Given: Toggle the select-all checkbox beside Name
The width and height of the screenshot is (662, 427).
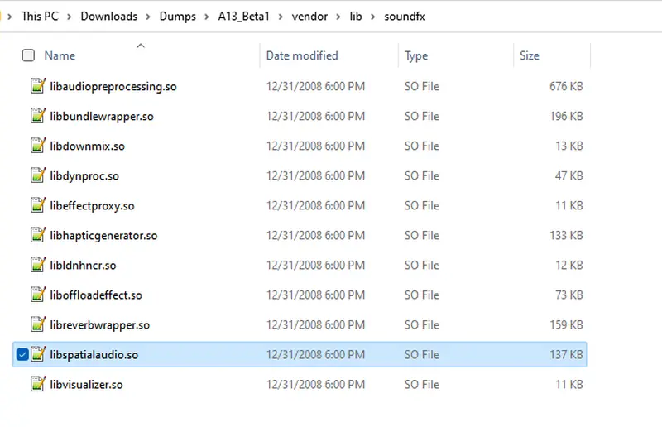Looking at the screenshot, I should point(28,55).
